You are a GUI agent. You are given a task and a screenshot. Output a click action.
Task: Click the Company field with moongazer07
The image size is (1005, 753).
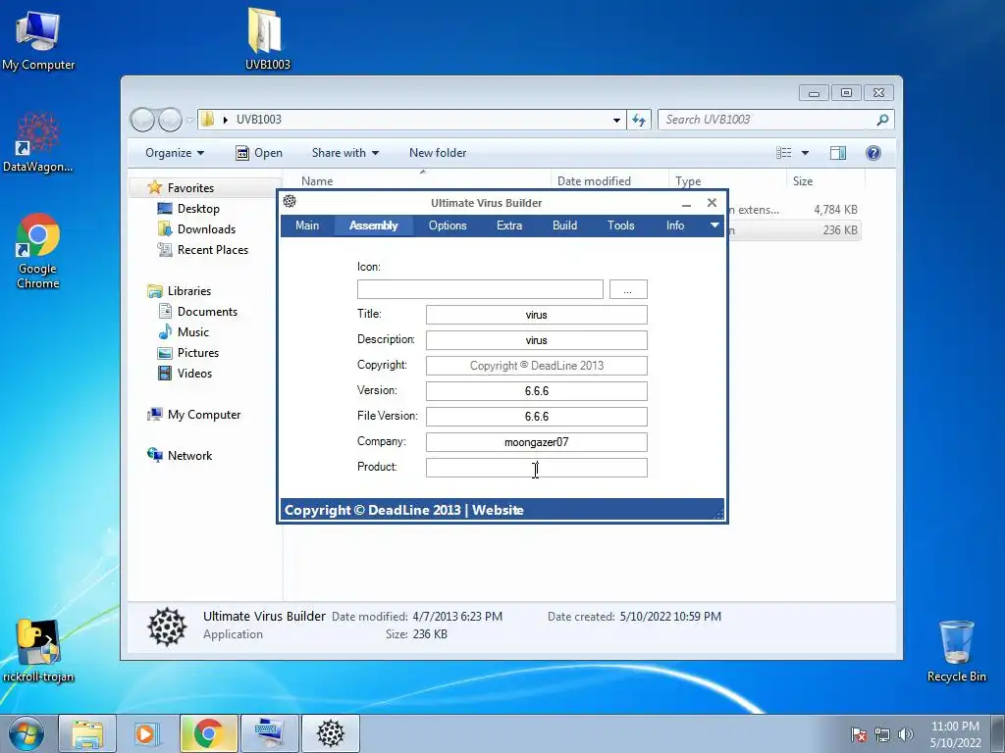click(537, 442)
